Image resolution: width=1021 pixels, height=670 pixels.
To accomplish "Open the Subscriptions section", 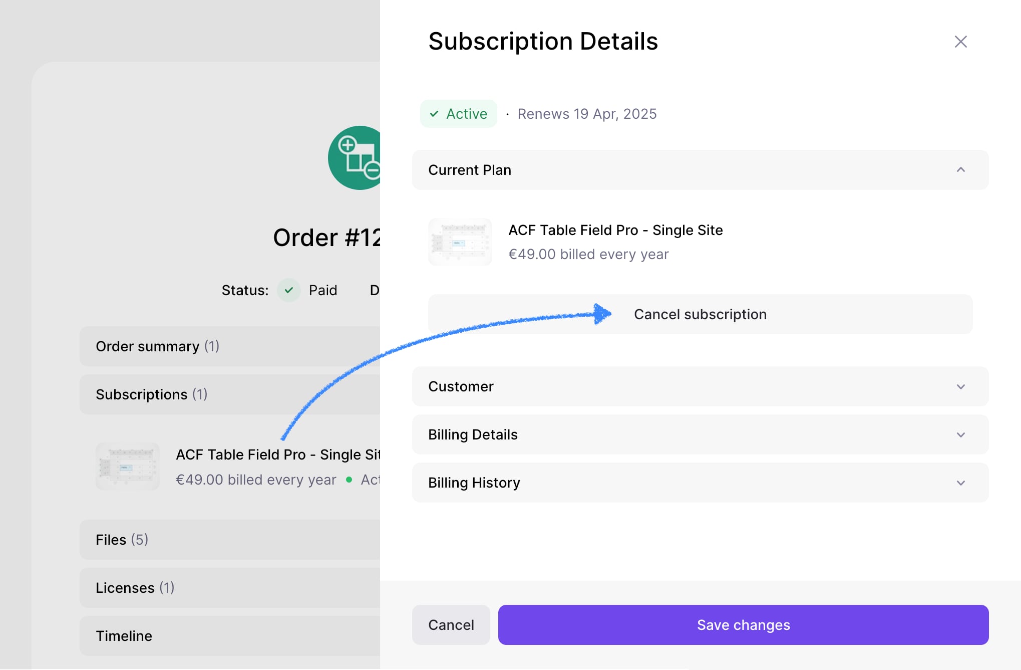I will 230,394.
